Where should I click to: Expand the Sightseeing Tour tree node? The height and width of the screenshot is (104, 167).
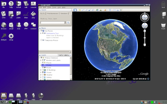coord(41,33)
